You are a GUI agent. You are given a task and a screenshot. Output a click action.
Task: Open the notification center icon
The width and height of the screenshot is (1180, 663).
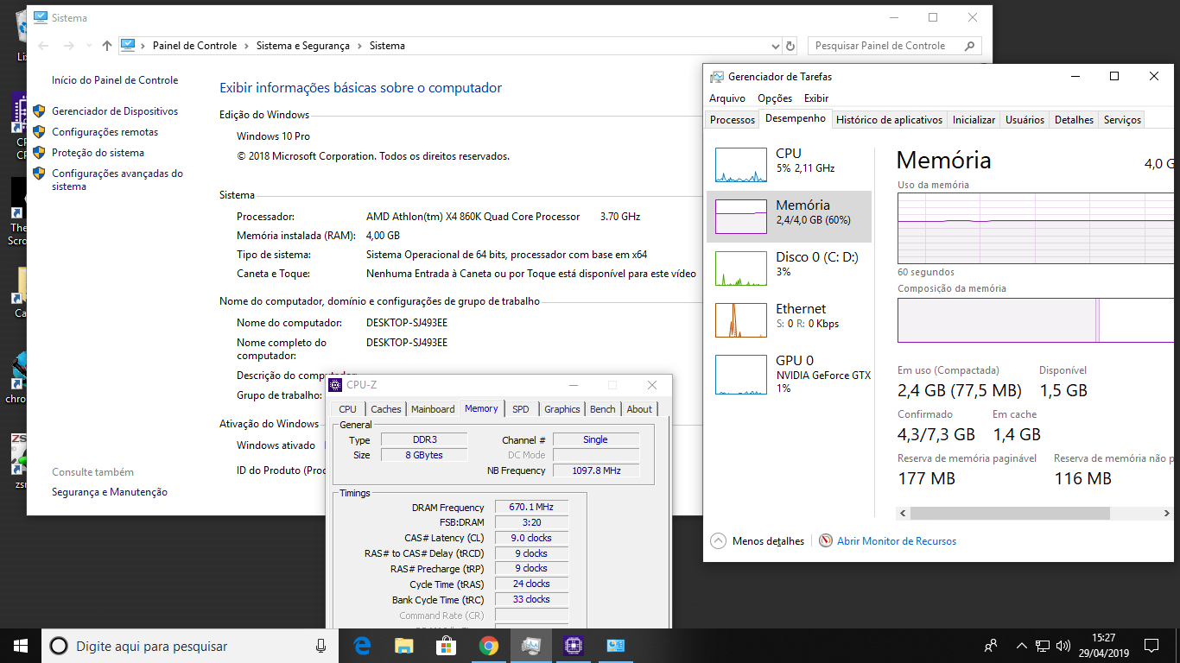pyautogui.click(x=1151, y=646)
